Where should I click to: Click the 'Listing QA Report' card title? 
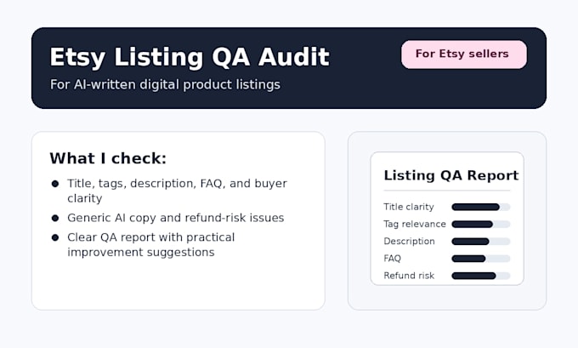tap(451, 175)
